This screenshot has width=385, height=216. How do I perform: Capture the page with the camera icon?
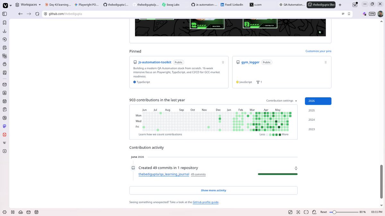coord(298,212)
